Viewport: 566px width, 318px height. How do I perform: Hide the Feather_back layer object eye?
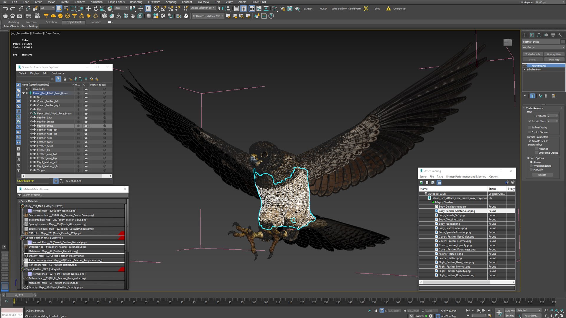31,117
